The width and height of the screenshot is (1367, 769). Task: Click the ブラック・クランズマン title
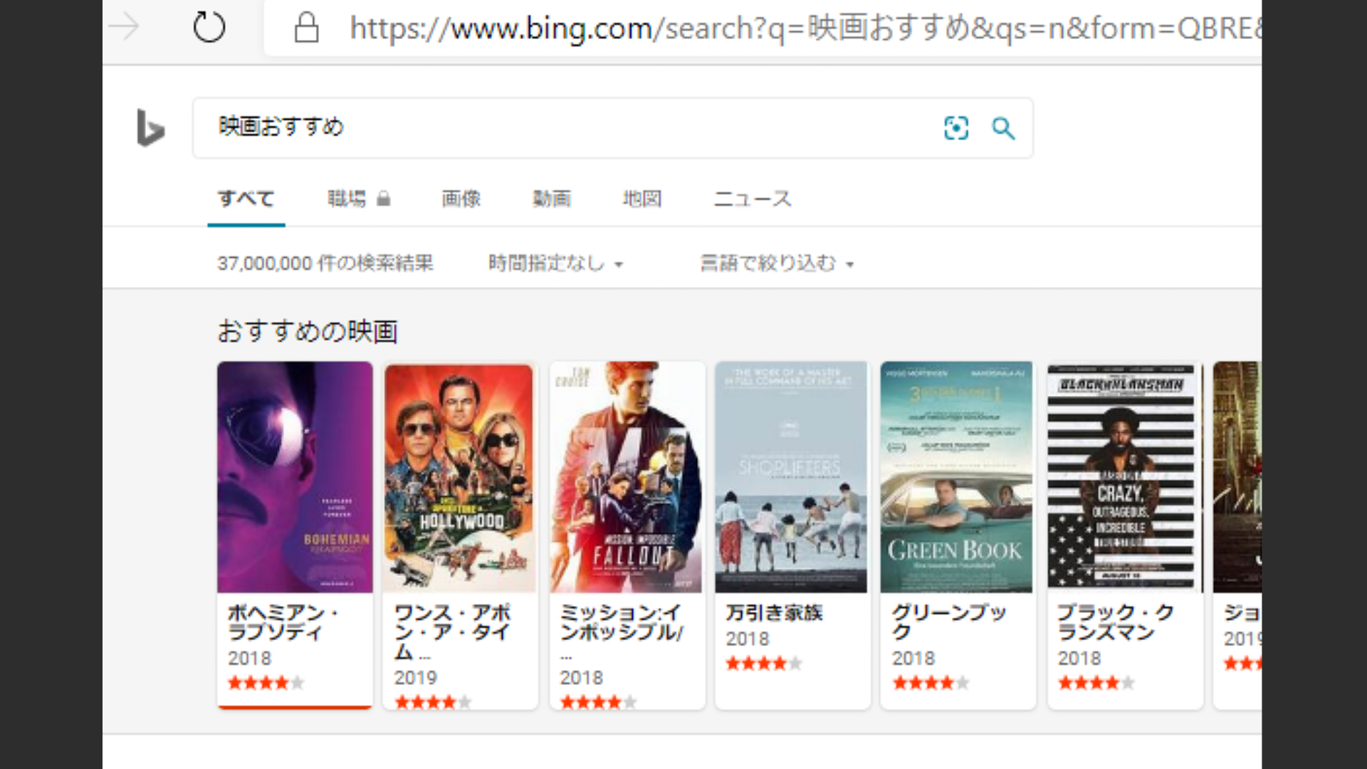1116,622
